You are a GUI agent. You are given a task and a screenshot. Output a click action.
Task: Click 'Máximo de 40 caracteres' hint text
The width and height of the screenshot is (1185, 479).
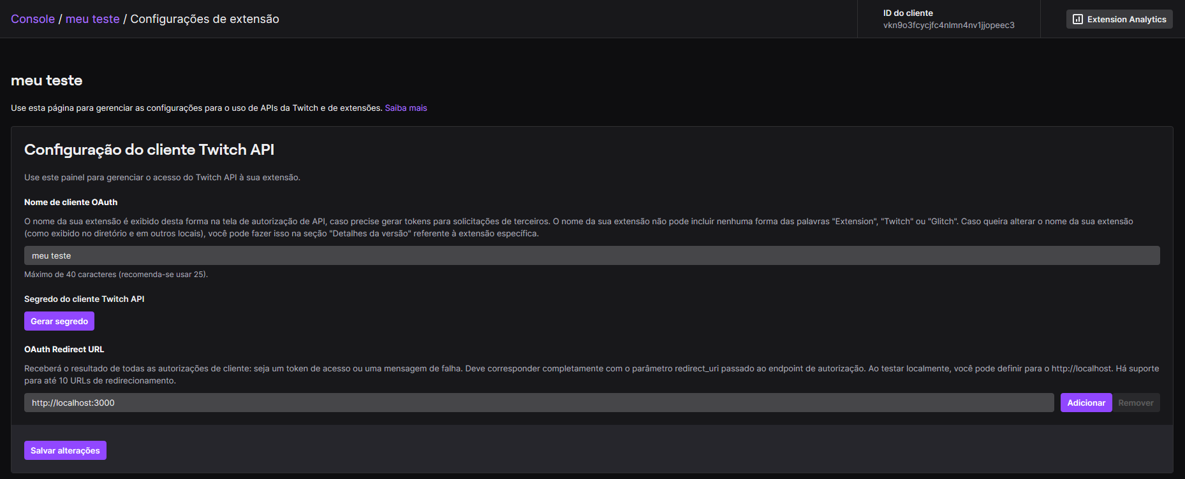coord(116,275)
